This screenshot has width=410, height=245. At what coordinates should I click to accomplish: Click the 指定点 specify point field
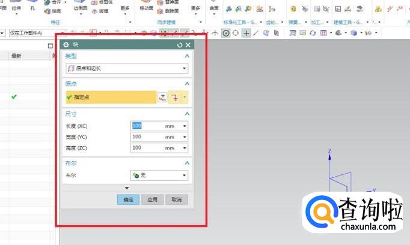[x=111, y=97]
